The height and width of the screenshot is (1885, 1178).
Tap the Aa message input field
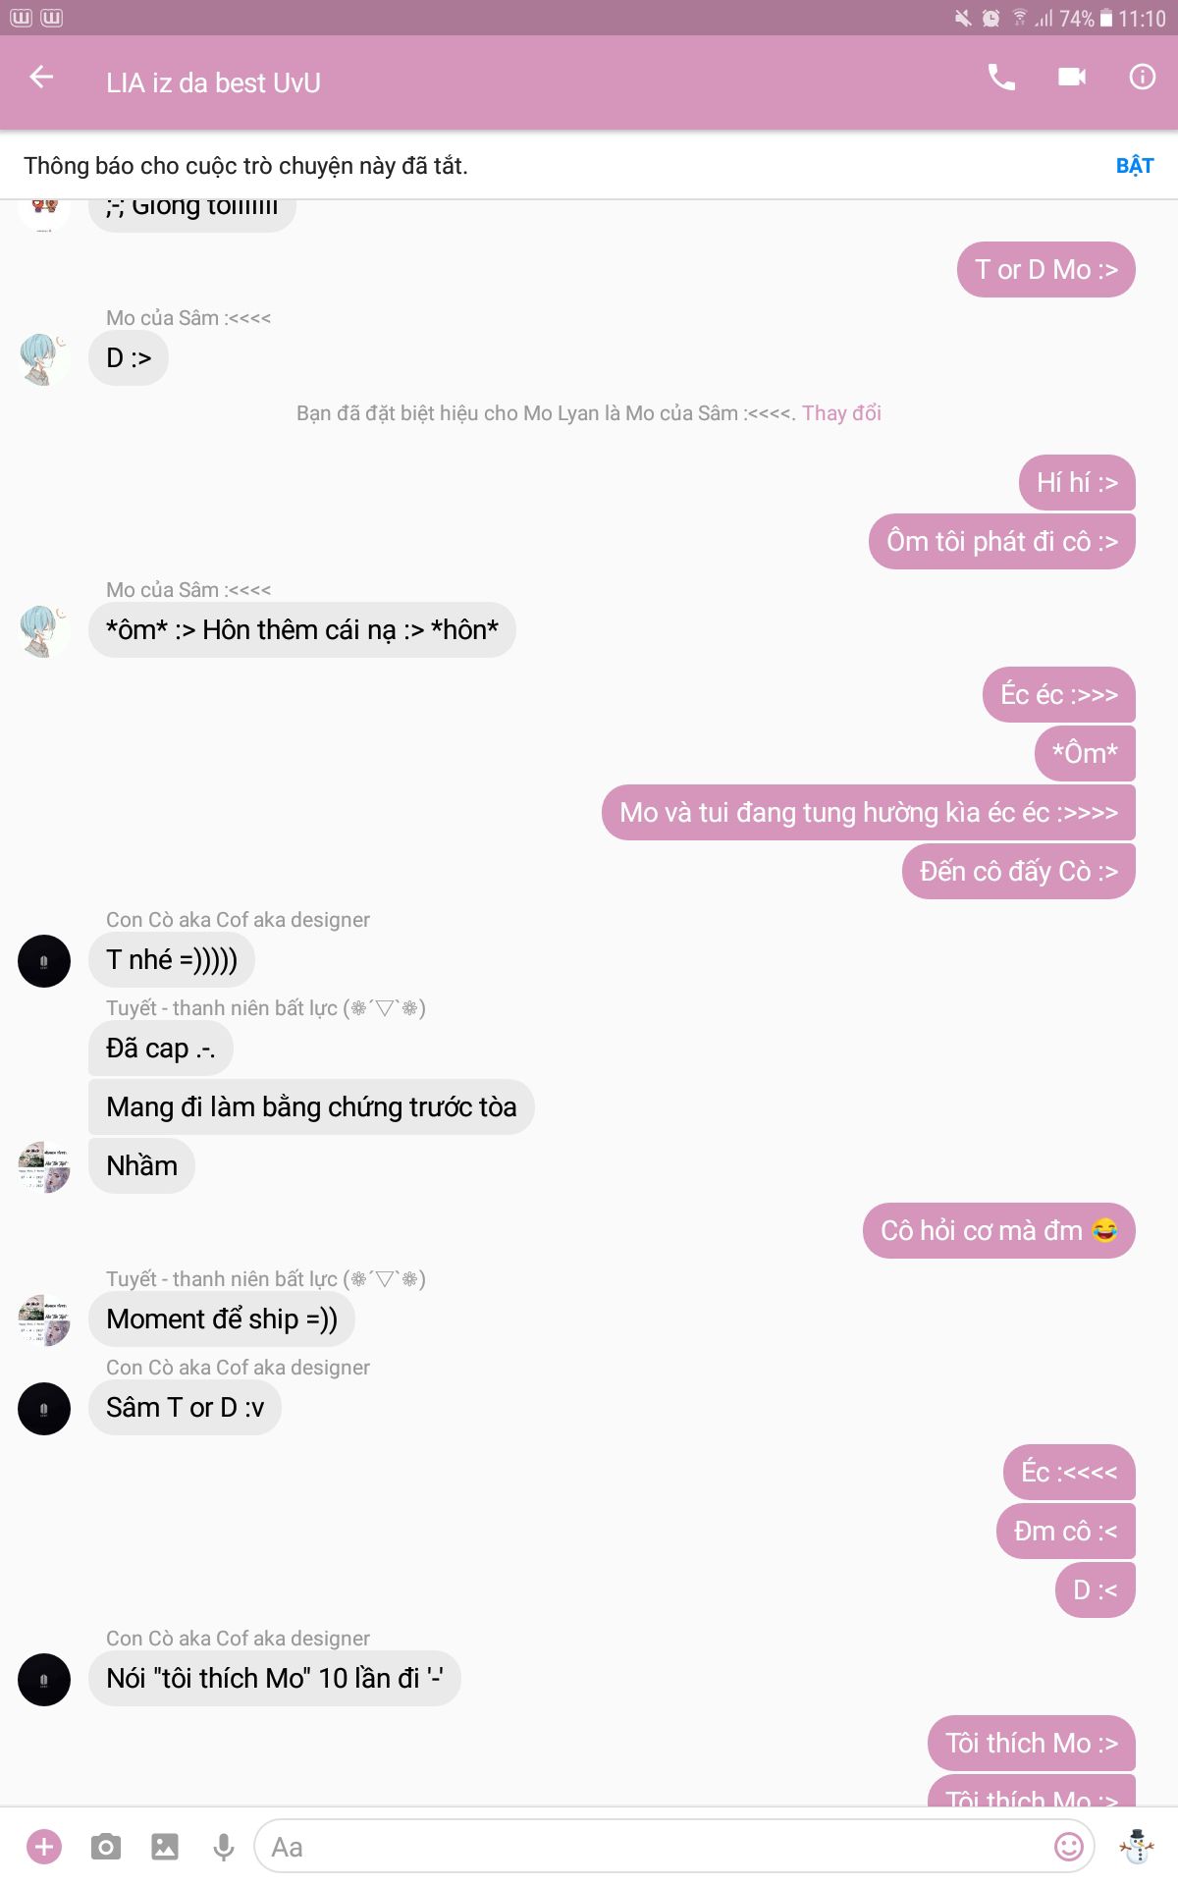[x=652, y=1847]
